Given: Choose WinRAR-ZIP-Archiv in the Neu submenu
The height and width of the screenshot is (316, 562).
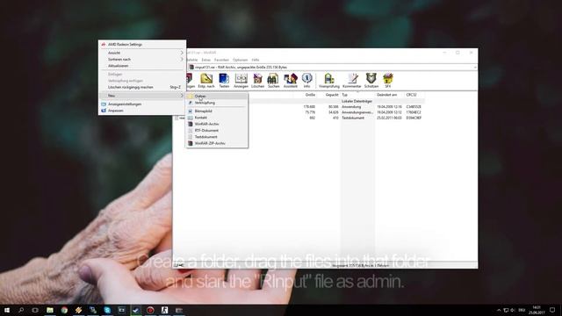Looking at the screenshot, I should pyautogui.click(x=217, y=143).
